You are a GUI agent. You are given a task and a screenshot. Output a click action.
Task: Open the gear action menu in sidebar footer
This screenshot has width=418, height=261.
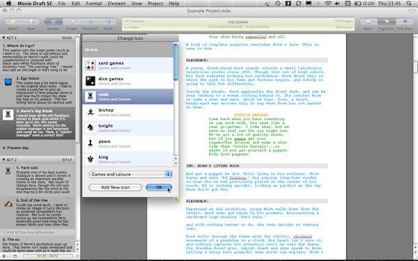click(5, 256)
